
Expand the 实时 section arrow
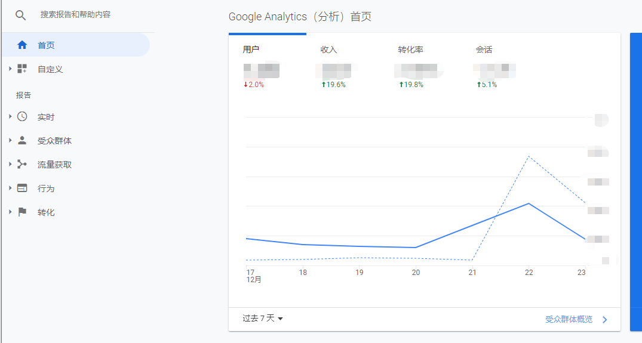[10, 116]
